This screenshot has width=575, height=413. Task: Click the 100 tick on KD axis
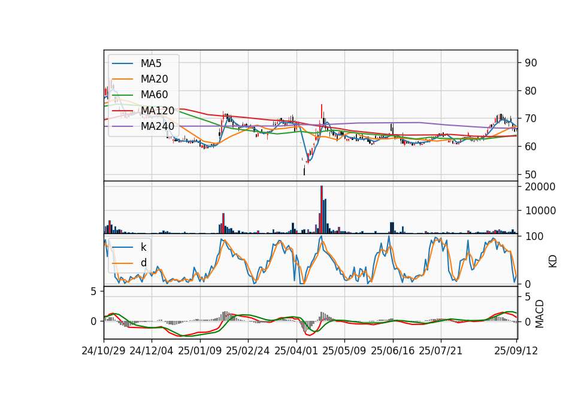click(x=534, y=236)
